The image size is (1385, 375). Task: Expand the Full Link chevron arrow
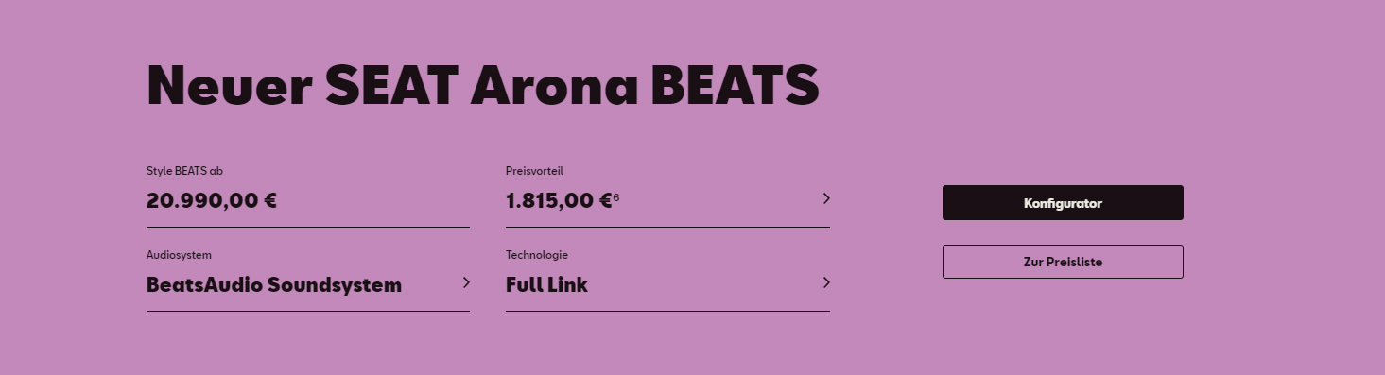826,282
